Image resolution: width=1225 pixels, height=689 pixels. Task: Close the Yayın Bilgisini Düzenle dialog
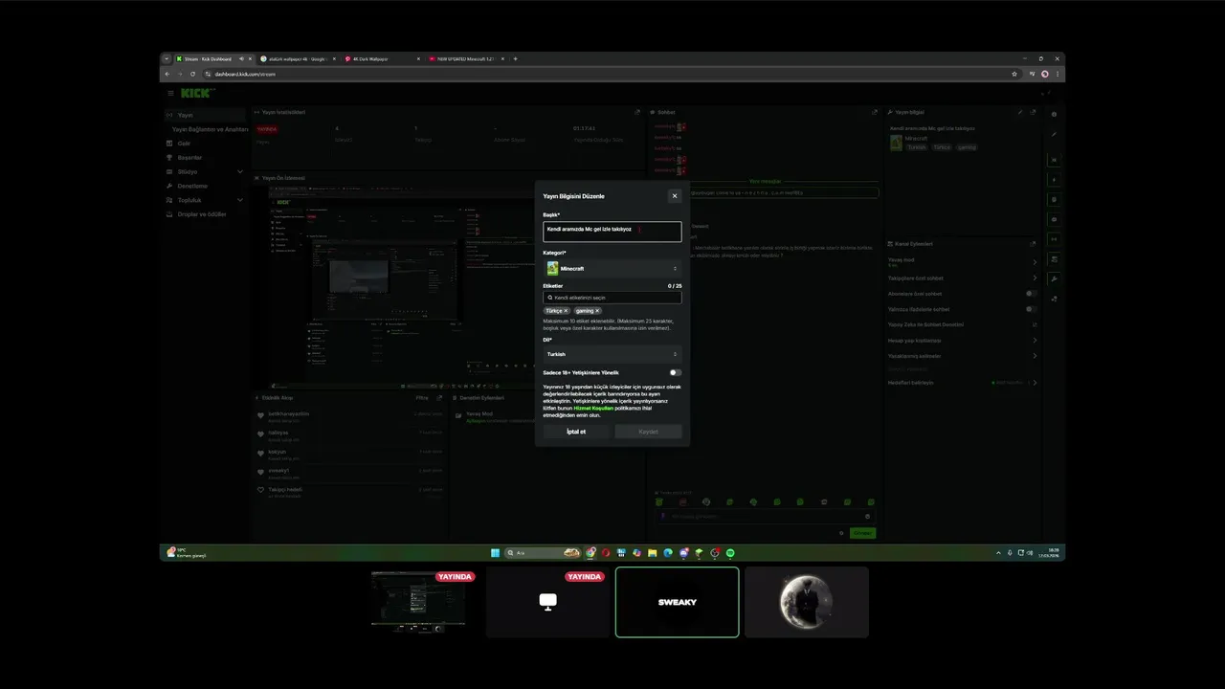pos(674,196)
